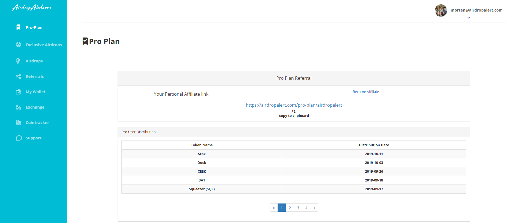Click copy to clipboard text
The image size is (510, 223).
(294, 116)
